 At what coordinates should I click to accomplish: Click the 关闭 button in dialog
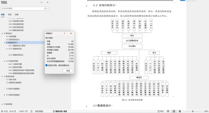point(68,70)
